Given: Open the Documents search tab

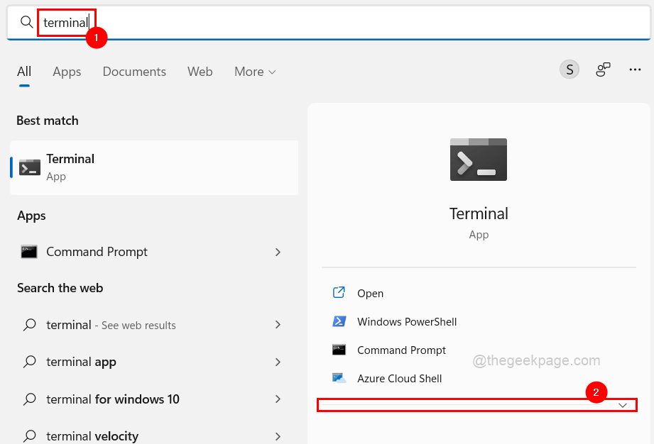Looking at the screenshot, I should click(x=134, y=72).
